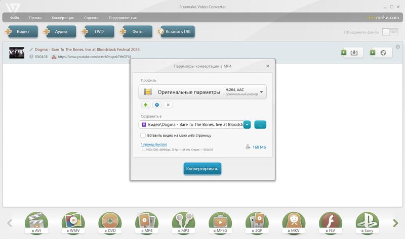Click the Dogma video thumbnail

point(17,53)
